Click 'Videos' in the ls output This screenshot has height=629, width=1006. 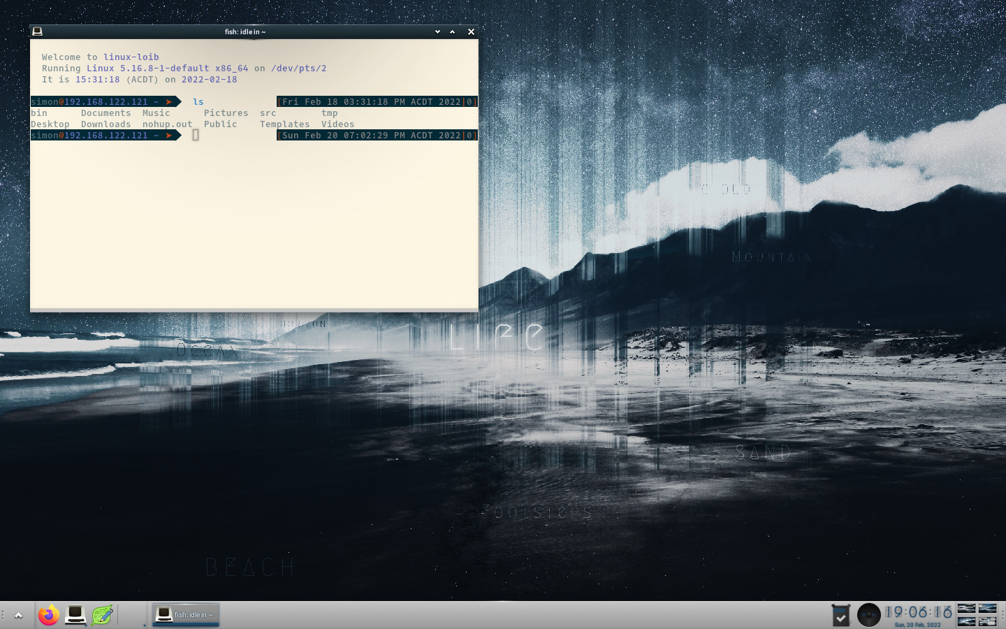coord(338,124)
